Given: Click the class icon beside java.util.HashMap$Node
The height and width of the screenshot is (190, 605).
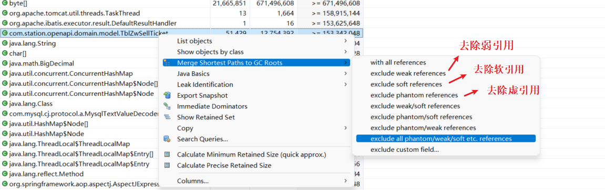Looking at the screenshot, I should pyautogui.click(x=5, y=133).
